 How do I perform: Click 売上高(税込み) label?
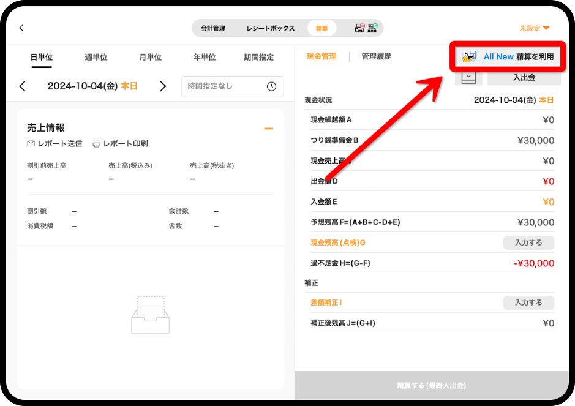130,166
